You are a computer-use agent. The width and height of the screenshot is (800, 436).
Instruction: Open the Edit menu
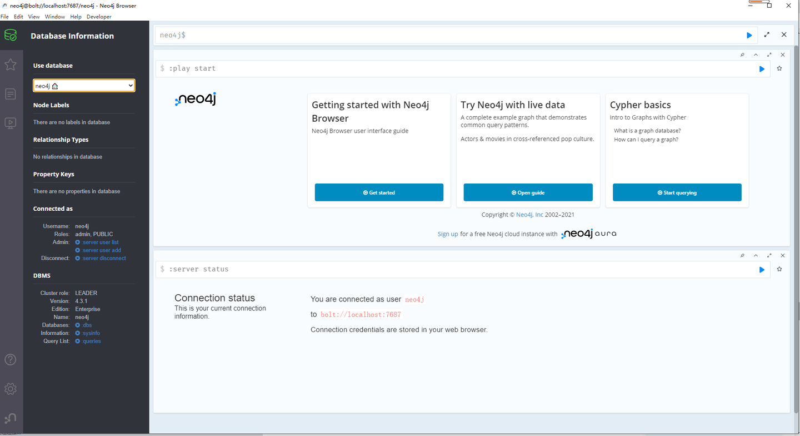[x=18, y=17]
